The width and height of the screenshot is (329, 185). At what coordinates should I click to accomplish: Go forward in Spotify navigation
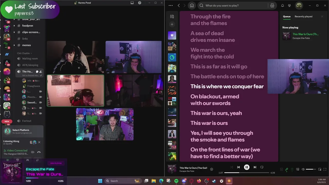(x=185, y=5)
